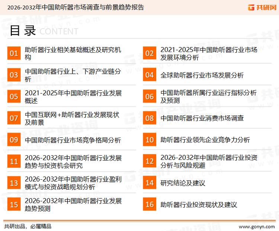
Task: Click the 共研出品，必属精品 footer slogan
Action: click(x=28, y=227)
